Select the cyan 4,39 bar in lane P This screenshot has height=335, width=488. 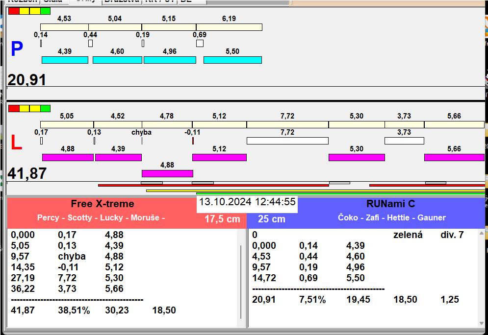pyautogui.click(x=65, y=60)
